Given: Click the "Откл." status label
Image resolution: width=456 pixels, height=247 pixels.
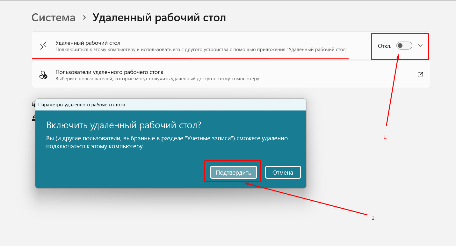Looking at the screenshot, I should pos(384,46).
